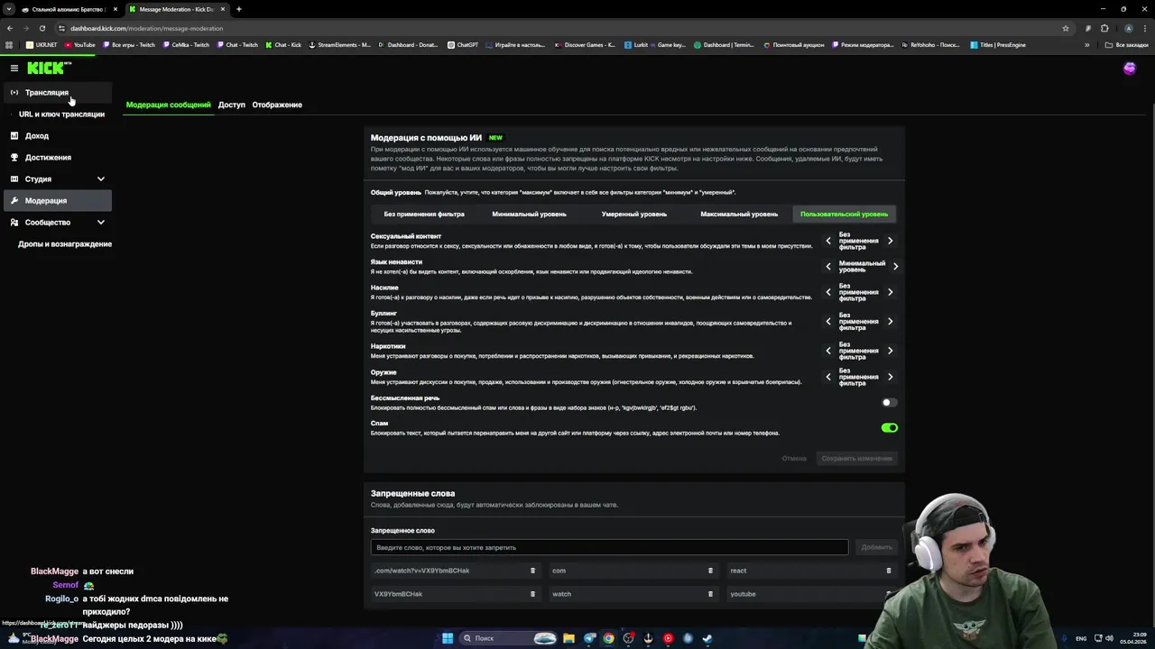Select Минимальный уровень option

click(x=529, y=215)
